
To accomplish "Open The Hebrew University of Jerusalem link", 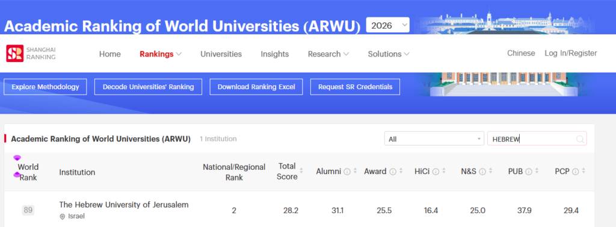I will click(124, 205).
